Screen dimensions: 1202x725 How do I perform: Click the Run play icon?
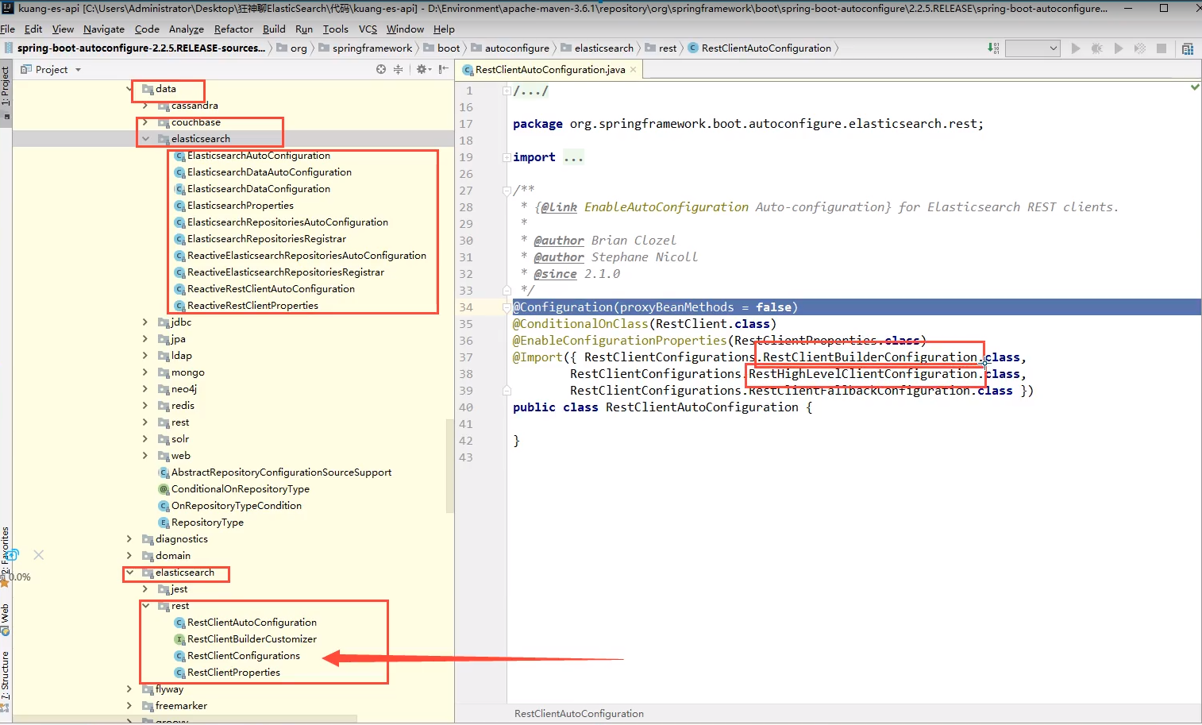click(1076, 48)
